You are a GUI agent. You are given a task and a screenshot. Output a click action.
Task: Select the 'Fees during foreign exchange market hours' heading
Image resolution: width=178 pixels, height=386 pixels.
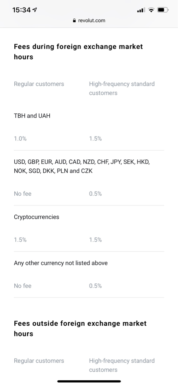coord(78,52)
